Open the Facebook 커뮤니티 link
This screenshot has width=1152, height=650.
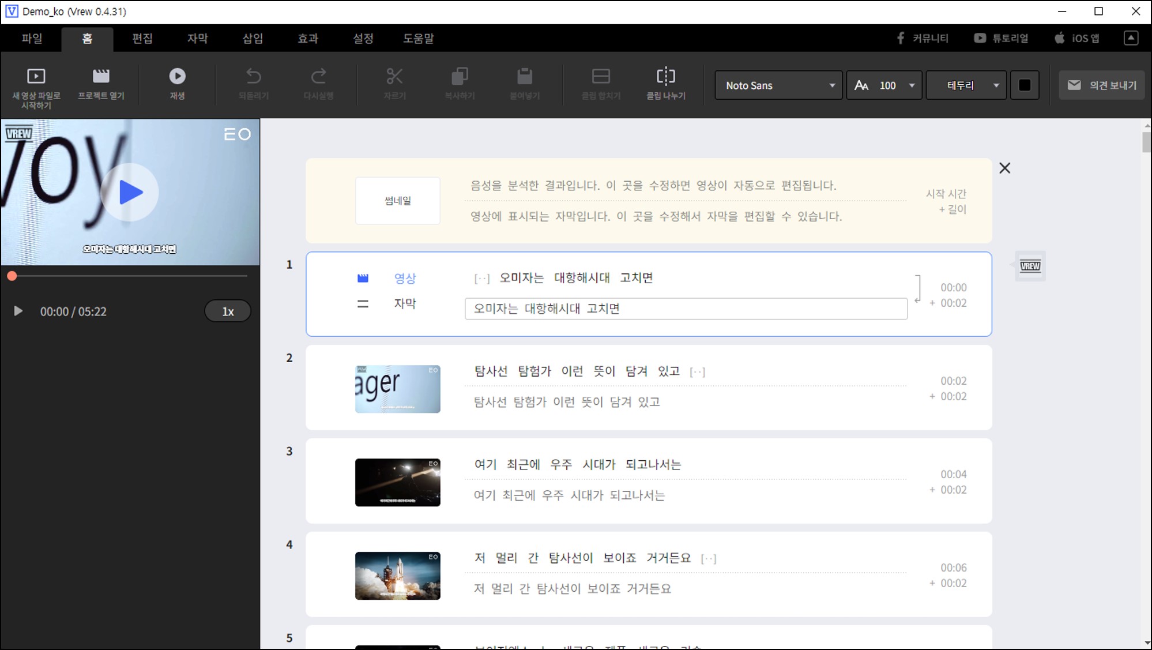922,38
